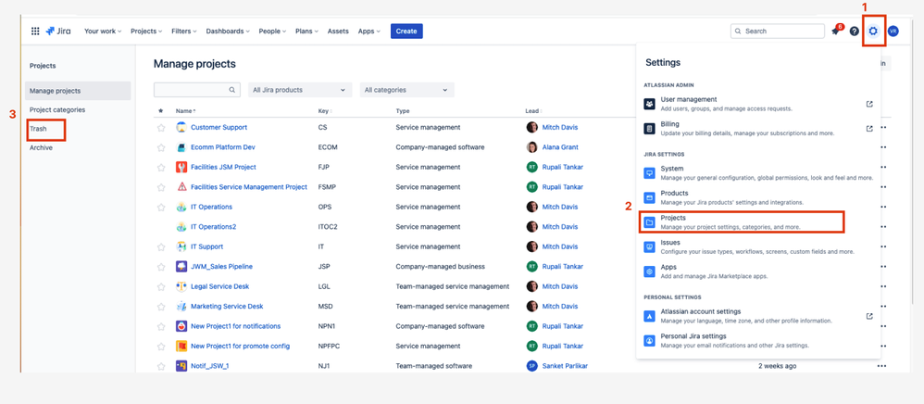Click the Notif_JSW_1 project icon
924x404 pixels.
tap(181, 366)
